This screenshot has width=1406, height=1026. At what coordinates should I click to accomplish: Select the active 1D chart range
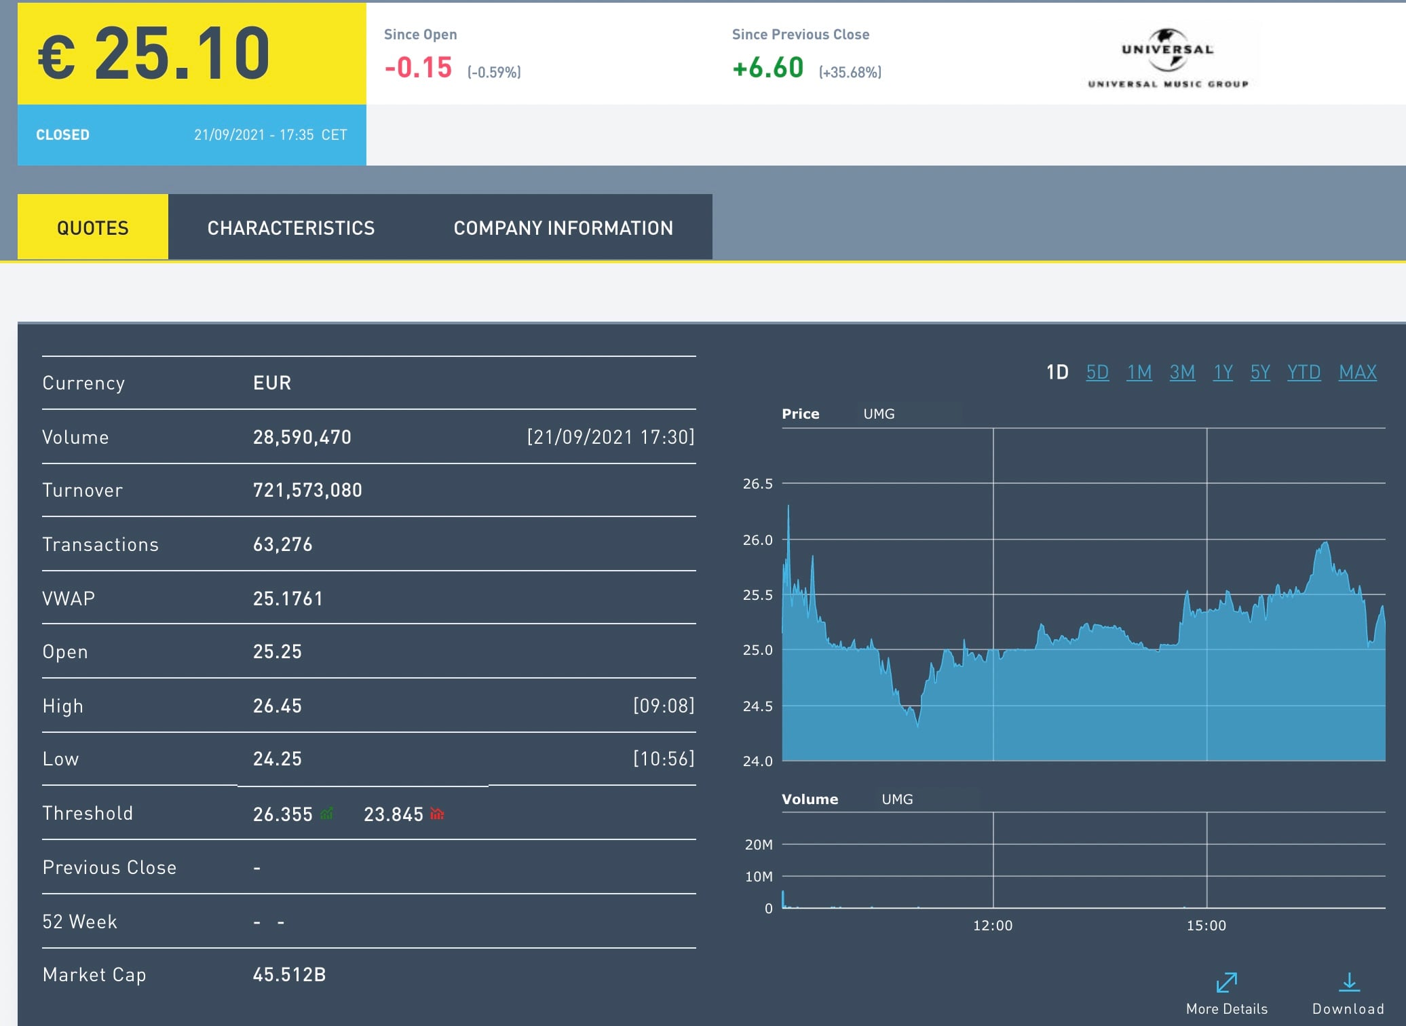[x=1057, y=372]
